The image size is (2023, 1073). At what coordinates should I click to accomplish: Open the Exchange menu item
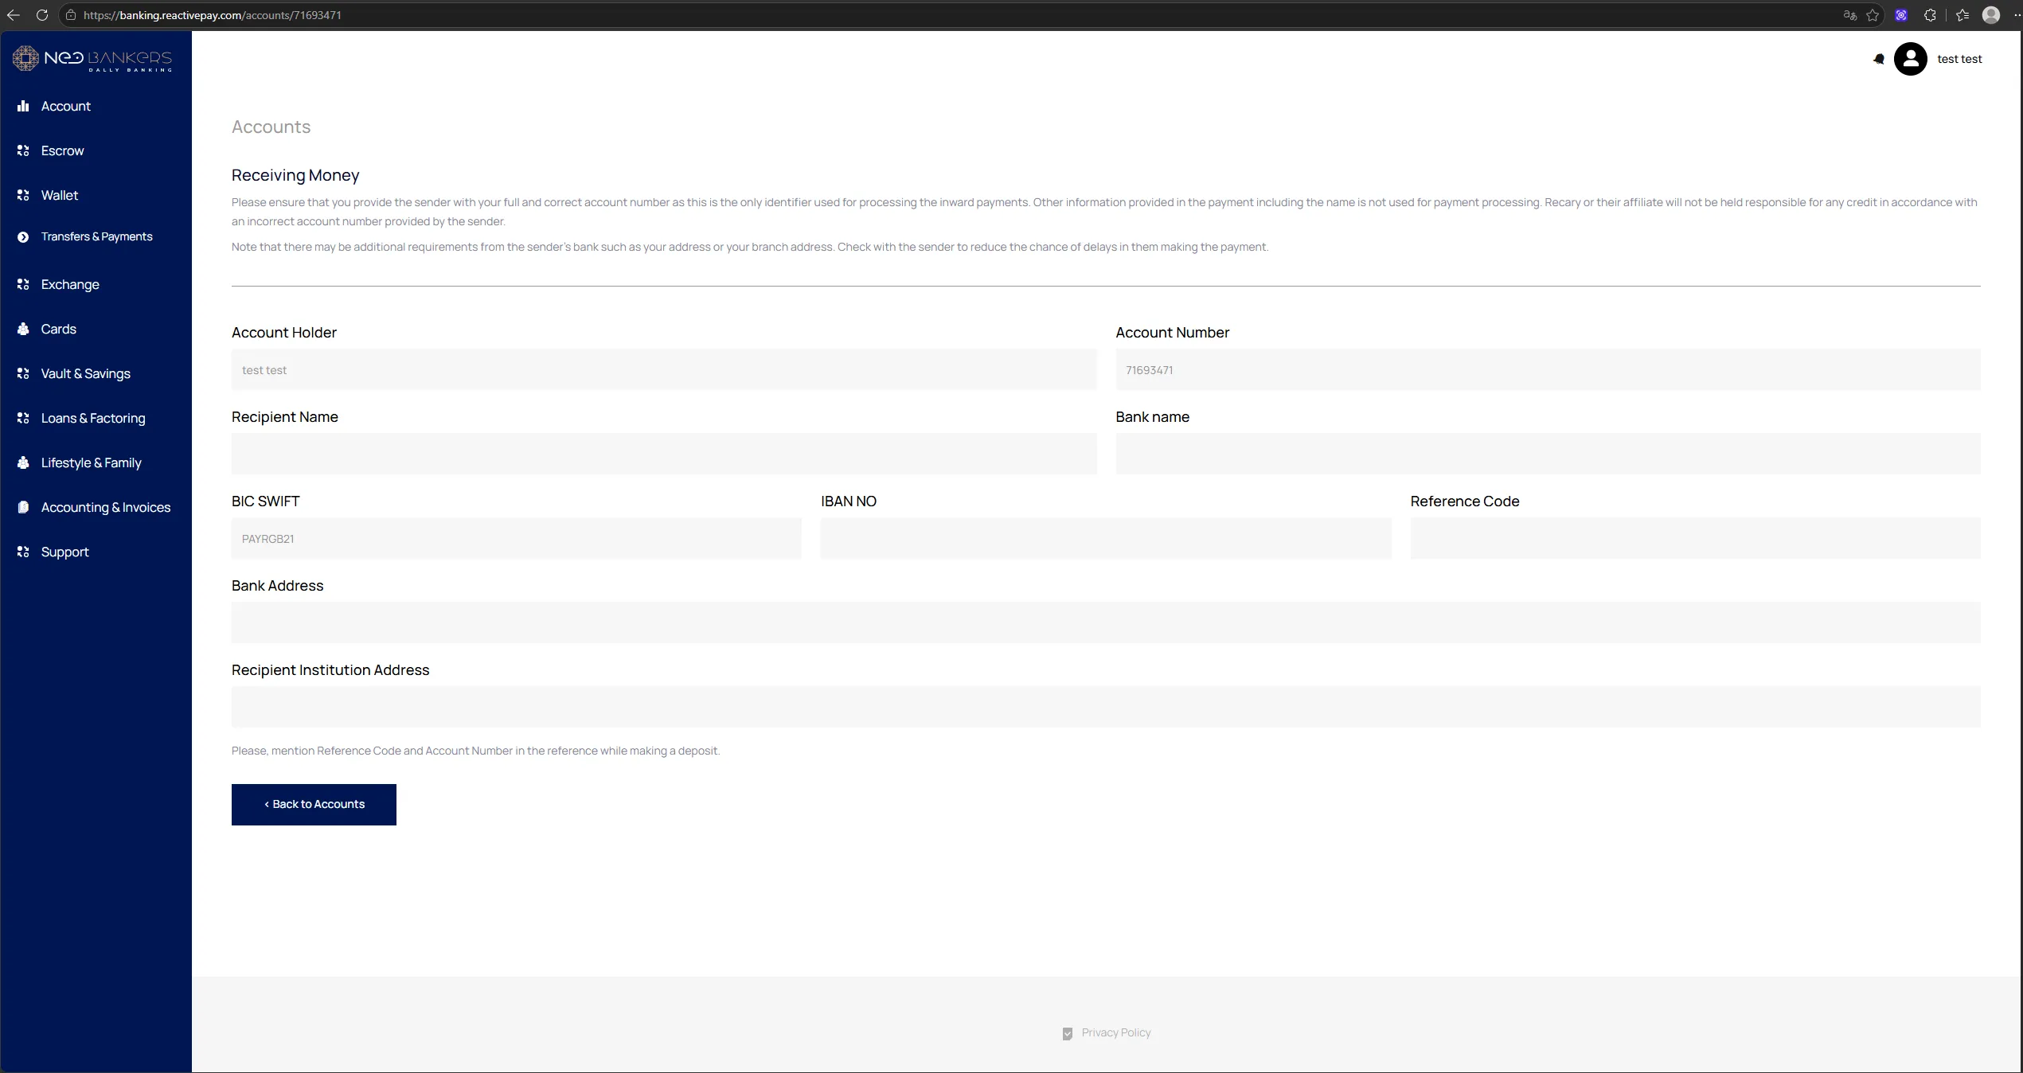coord(70,284)
